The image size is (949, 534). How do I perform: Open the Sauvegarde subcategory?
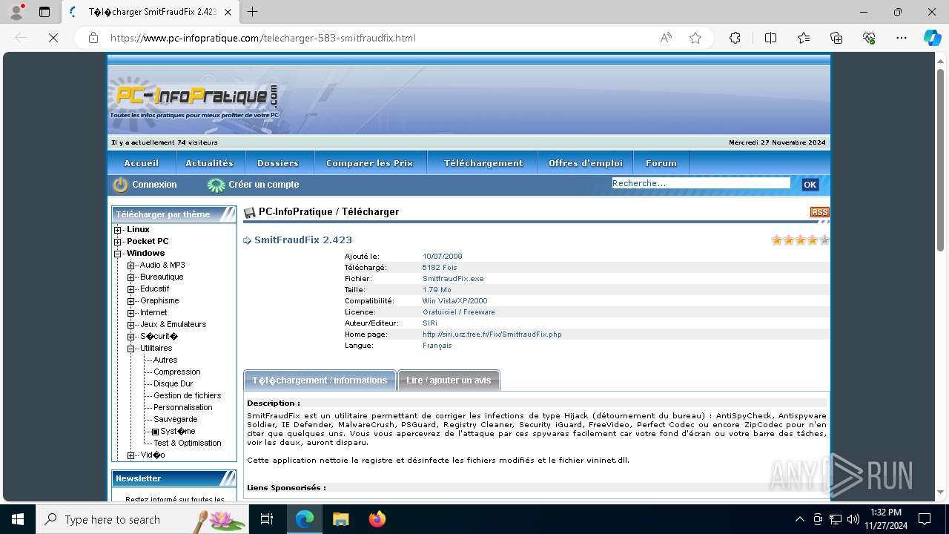point(176,420)
